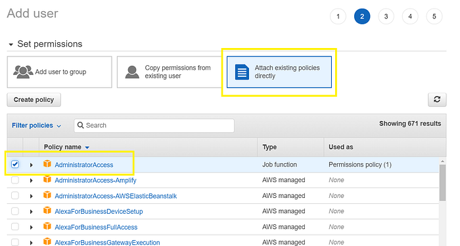Check the AdministratorAccess-Amplify checkbox

[15, 180]
